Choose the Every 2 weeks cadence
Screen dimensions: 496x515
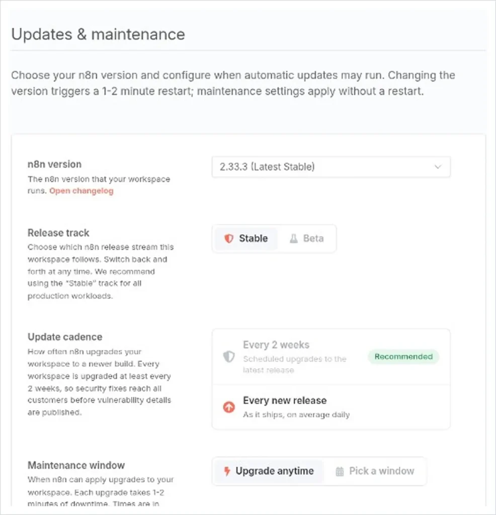coord(331,357)
